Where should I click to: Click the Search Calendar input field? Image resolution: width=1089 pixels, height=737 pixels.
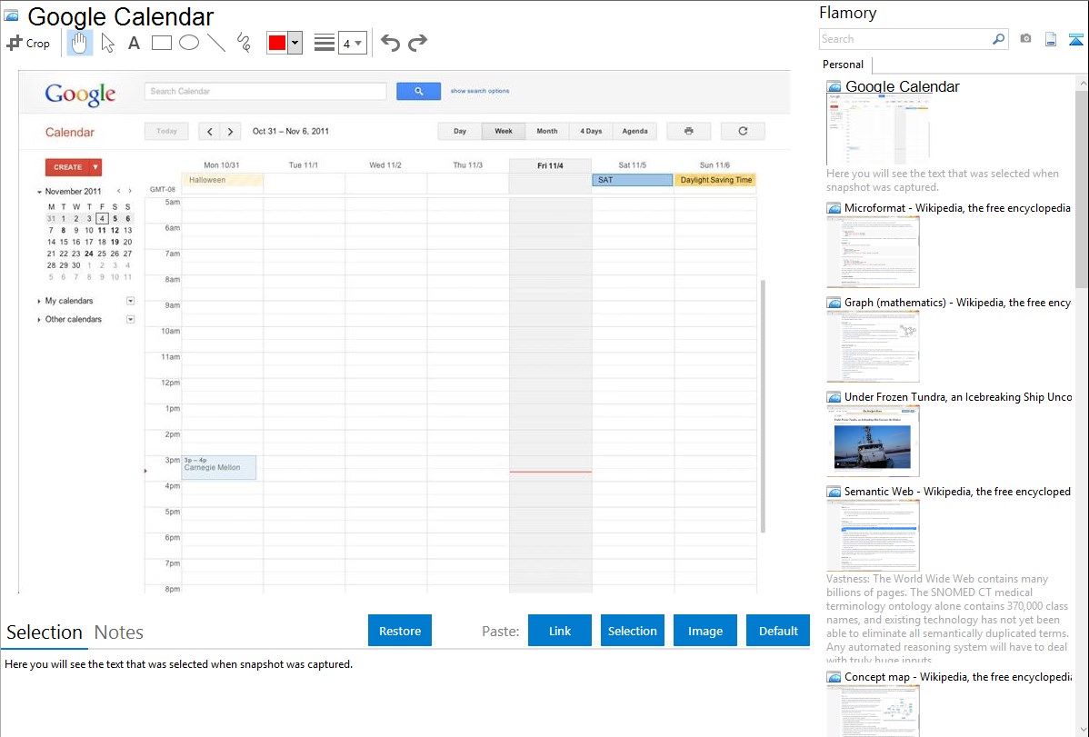(265, 91)
